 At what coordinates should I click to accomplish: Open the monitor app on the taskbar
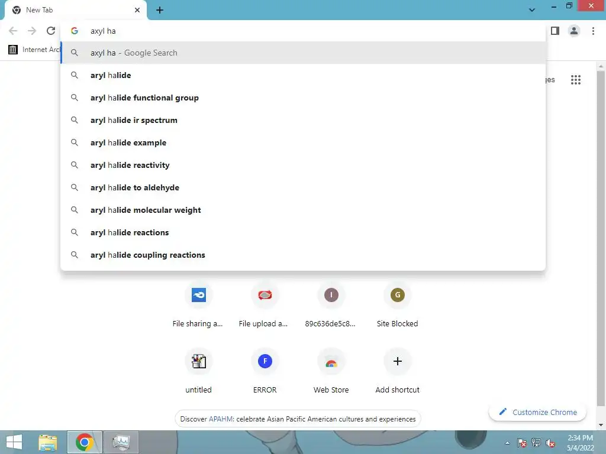click(x=121, y=442)
